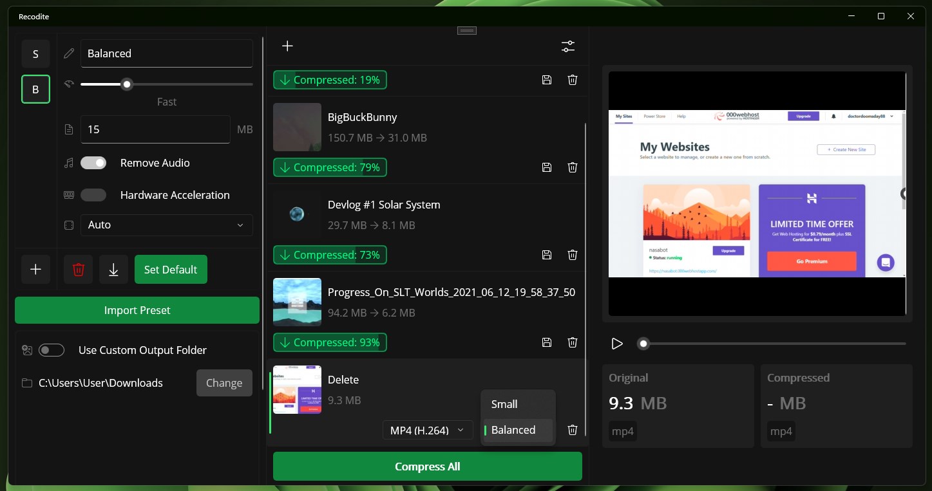This screenshot has width=932, height=491.
Task: Toggle the Remove Audio switch
Action: coord(93,163)
